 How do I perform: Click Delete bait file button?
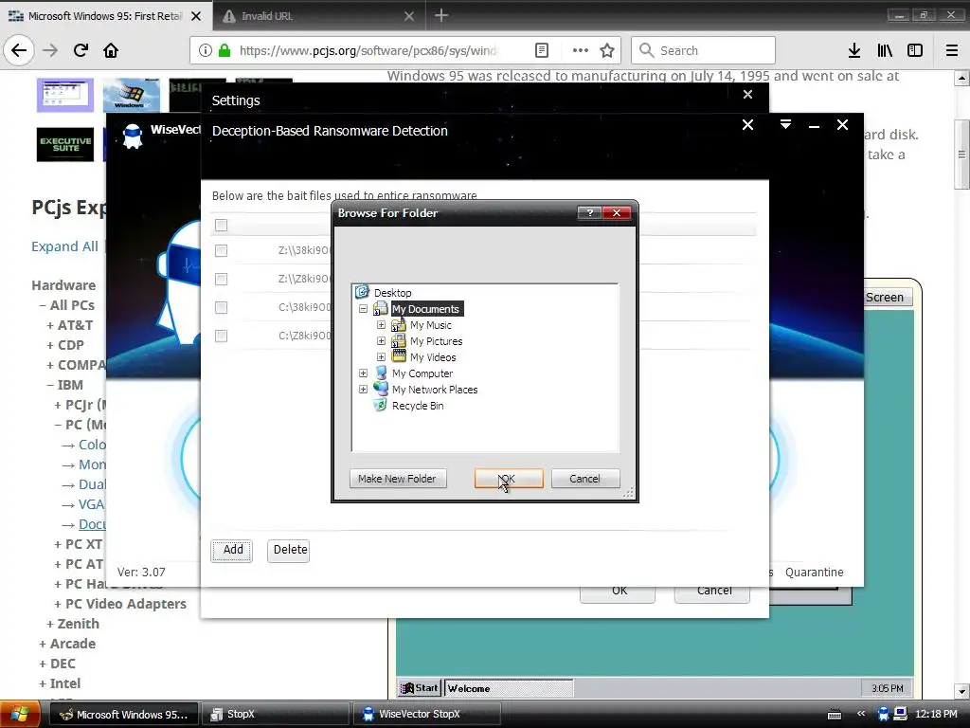coord(290,550)
